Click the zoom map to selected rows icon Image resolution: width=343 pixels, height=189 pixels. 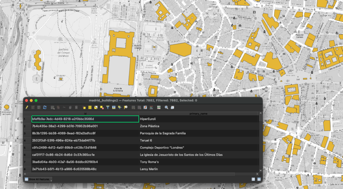pyautogui.click(x=126, y=108)
